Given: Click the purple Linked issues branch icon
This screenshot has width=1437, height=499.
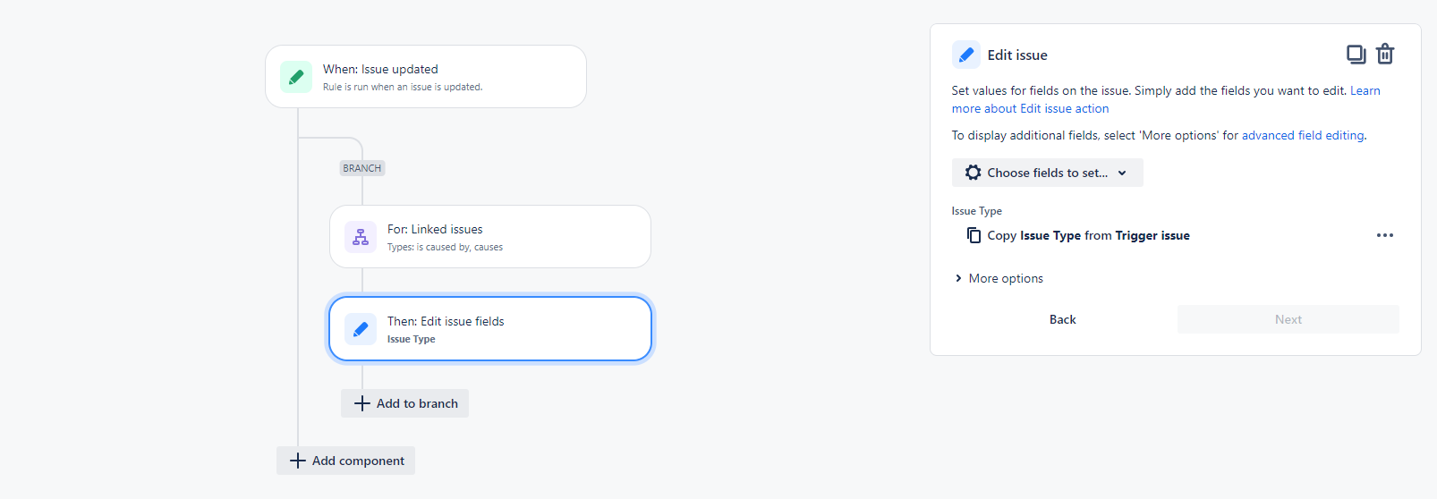Looking at the screenshot, I should tap(361, 237).
